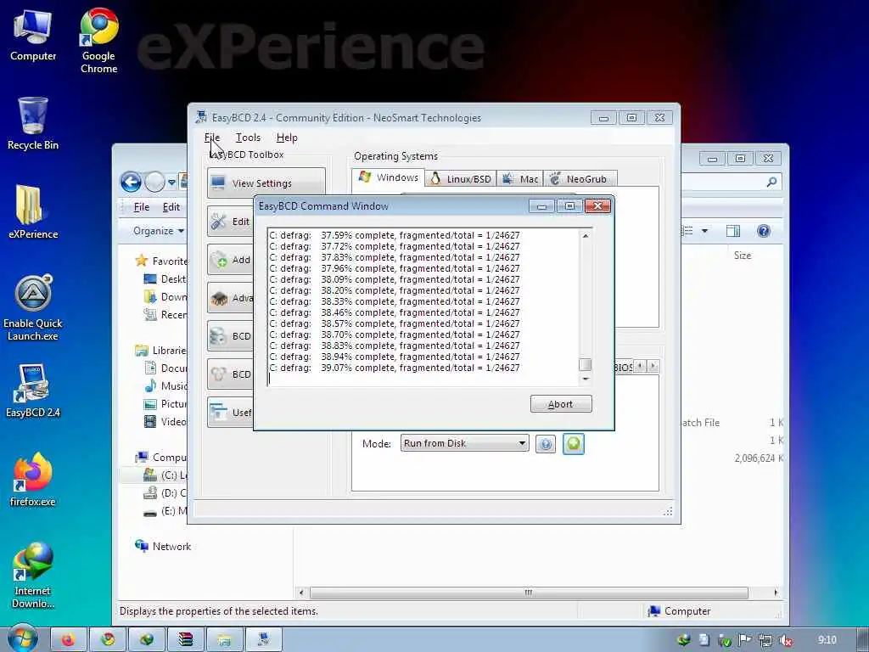Select the eXPerience folder on desktop
The image size is (869, 652).
coord(33,211)
